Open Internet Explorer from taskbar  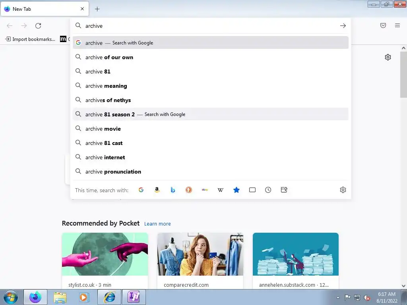coord(109,297)
